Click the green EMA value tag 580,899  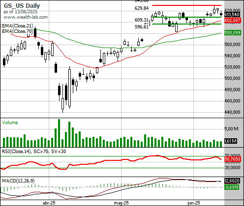click(232, 33)
